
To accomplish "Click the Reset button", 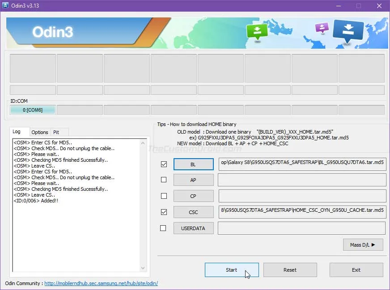I will pos(290,270).
